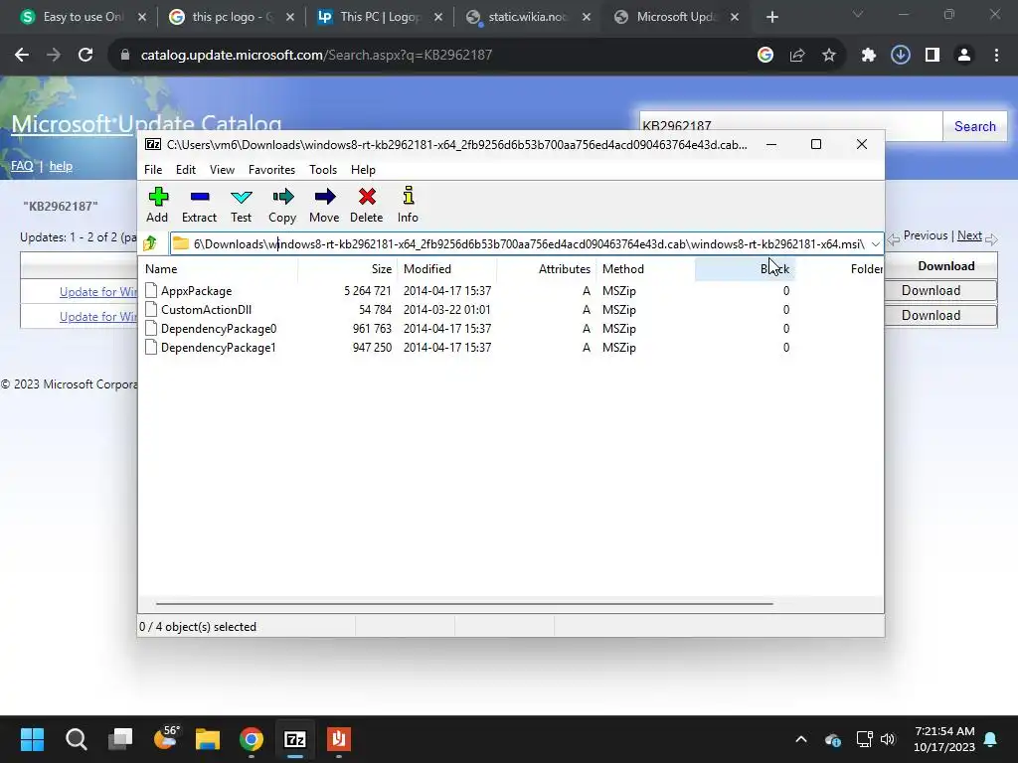Select CustomActionDll date 2014-03-22 01:01
1018x763 pixels.
coord(447,310)
